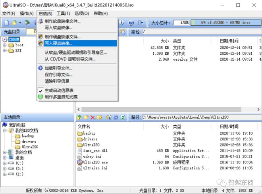Click the Open CD/DVD toolbar icon
Viewport: 262px width, 194px height.
pyautogui.click(x=27, y=23)
